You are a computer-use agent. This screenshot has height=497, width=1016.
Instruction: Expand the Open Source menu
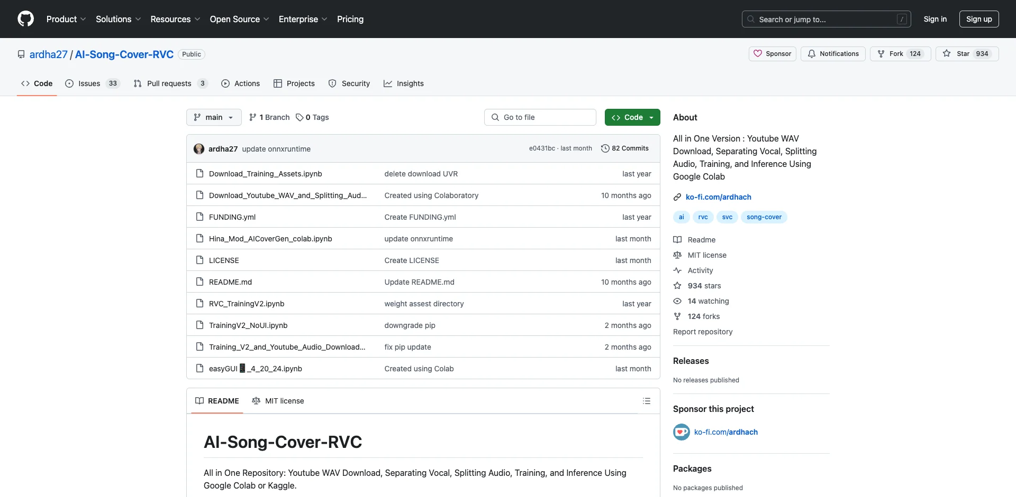[x=239, y=19]
